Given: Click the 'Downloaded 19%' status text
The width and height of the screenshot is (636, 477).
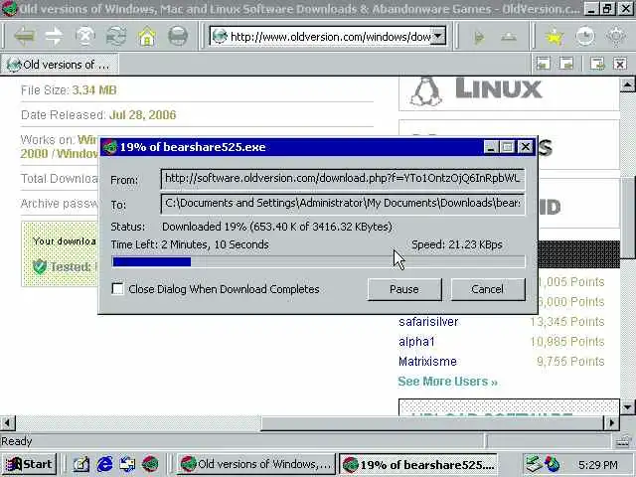Looking at the screenshot, I should (277, 227).
